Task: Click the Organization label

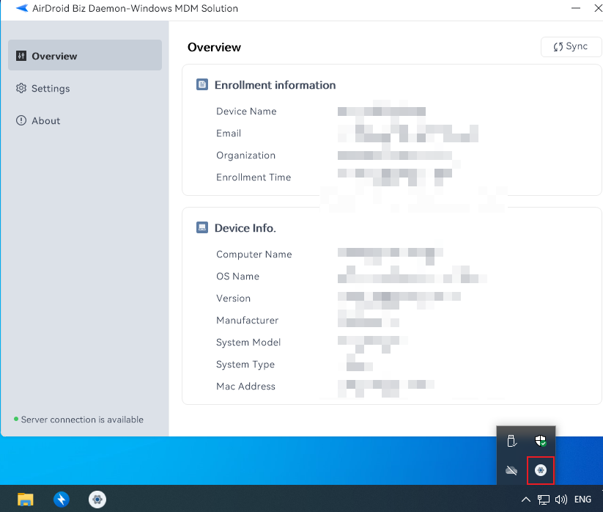Action: [245, 155]
